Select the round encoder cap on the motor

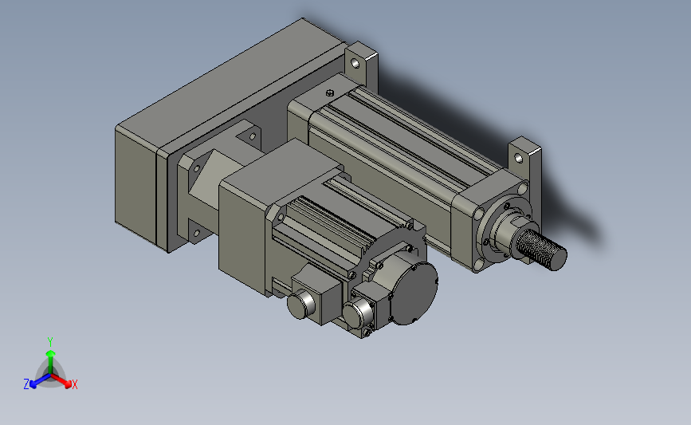click(x=414, y=293)
